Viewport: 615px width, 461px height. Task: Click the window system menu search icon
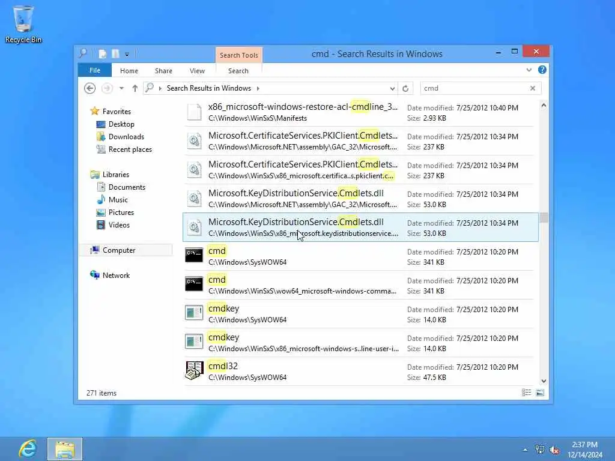pyautogui.click(x=83, y=53)
